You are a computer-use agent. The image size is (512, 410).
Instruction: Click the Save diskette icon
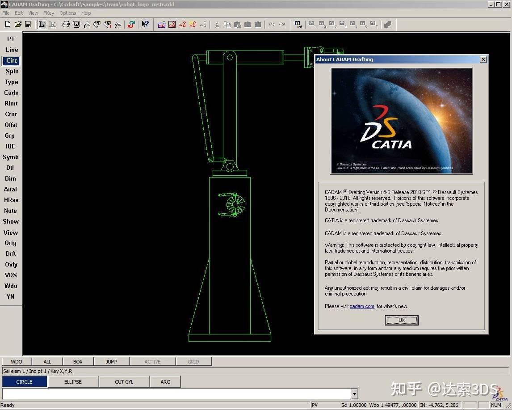28,24
